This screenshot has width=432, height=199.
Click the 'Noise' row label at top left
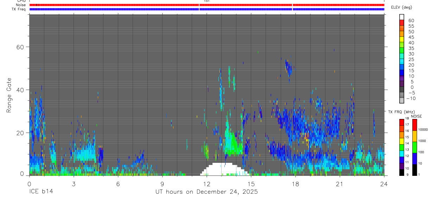coord(21,5)
